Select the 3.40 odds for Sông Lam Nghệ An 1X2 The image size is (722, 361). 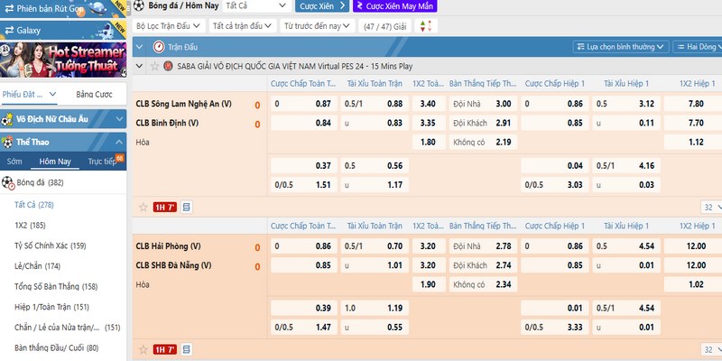(428, 104)
